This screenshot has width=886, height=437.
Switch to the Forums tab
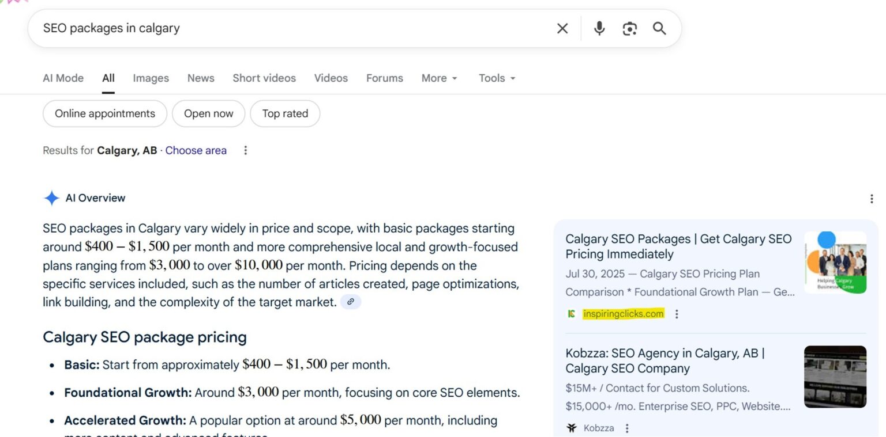(x=384, y=78)
